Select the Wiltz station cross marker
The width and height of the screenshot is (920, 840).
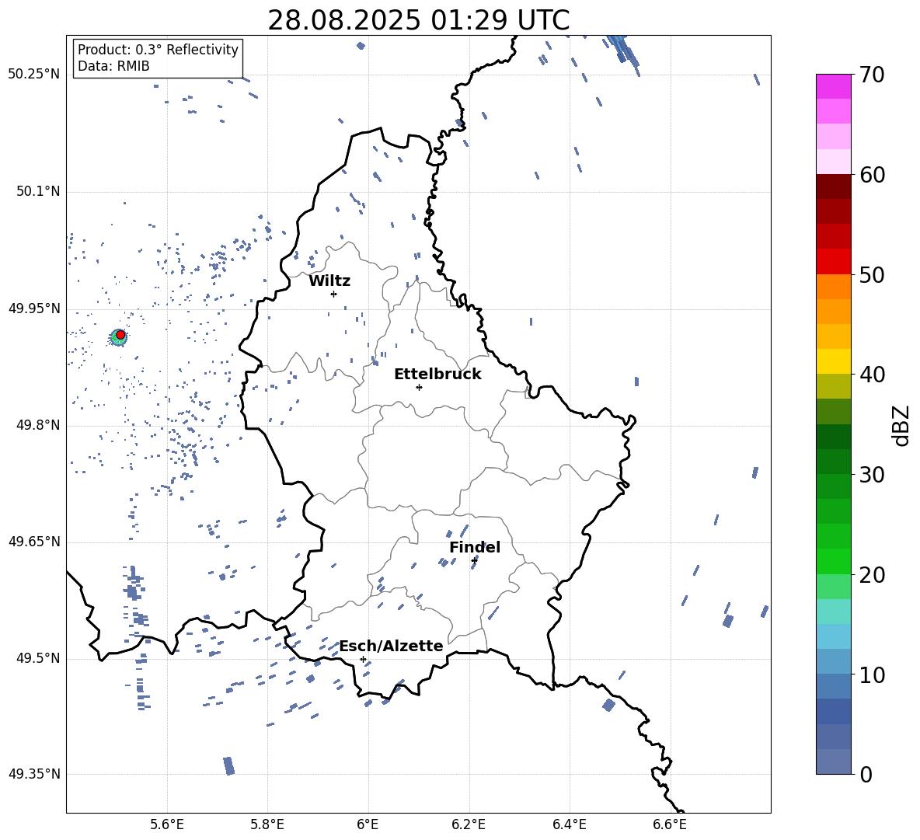334,294
